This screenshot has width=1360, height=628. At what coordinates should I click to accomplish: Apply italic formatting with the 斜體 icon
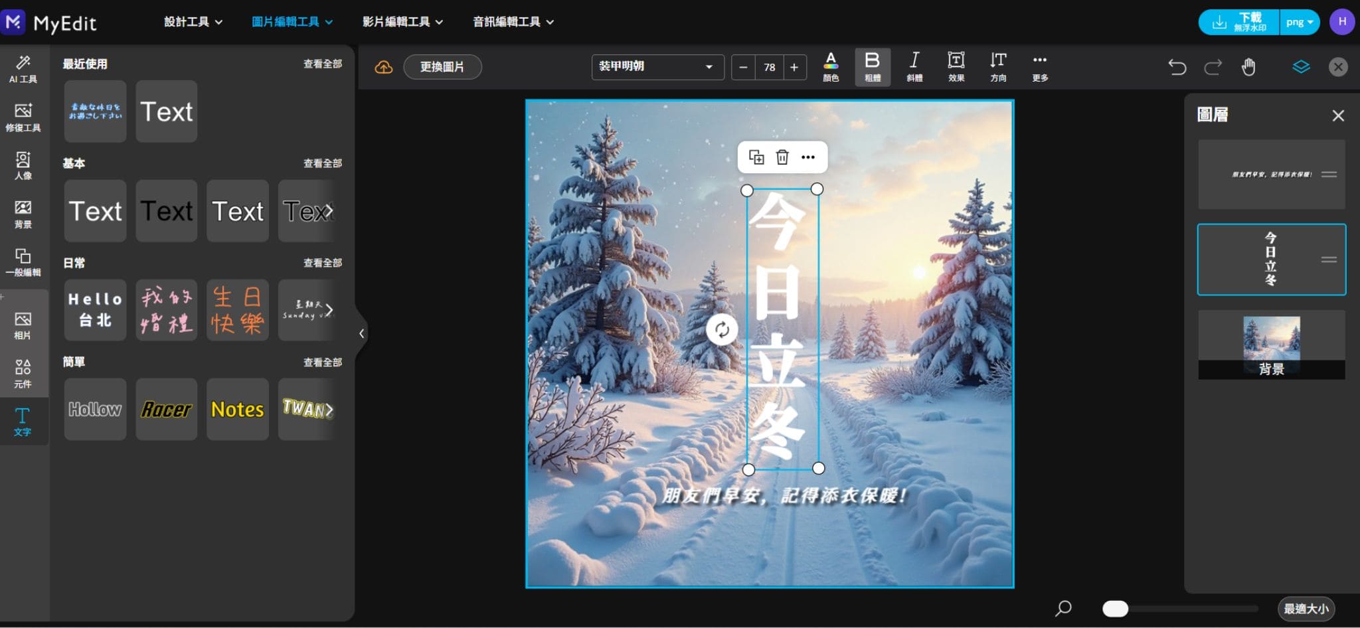pos(914,66)
